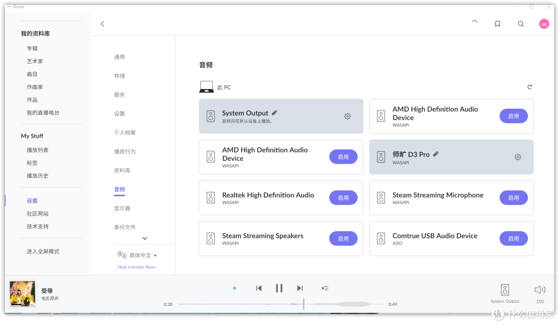Open bookmarks with the bookmark icon
The height and width of the screenshot is (326, 559).
497,24
